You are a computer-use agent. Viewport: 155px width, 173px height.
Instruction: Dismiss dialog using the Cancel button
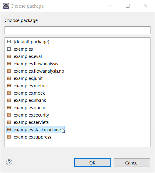coord(132,163)
